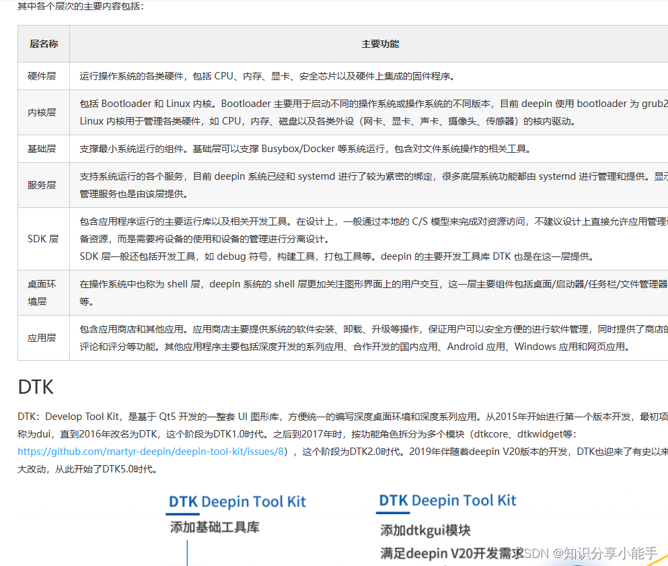Viewport: 668px width, 566px height.
Task: Select the 内核层 row label
Action: (x=42, y=112)
